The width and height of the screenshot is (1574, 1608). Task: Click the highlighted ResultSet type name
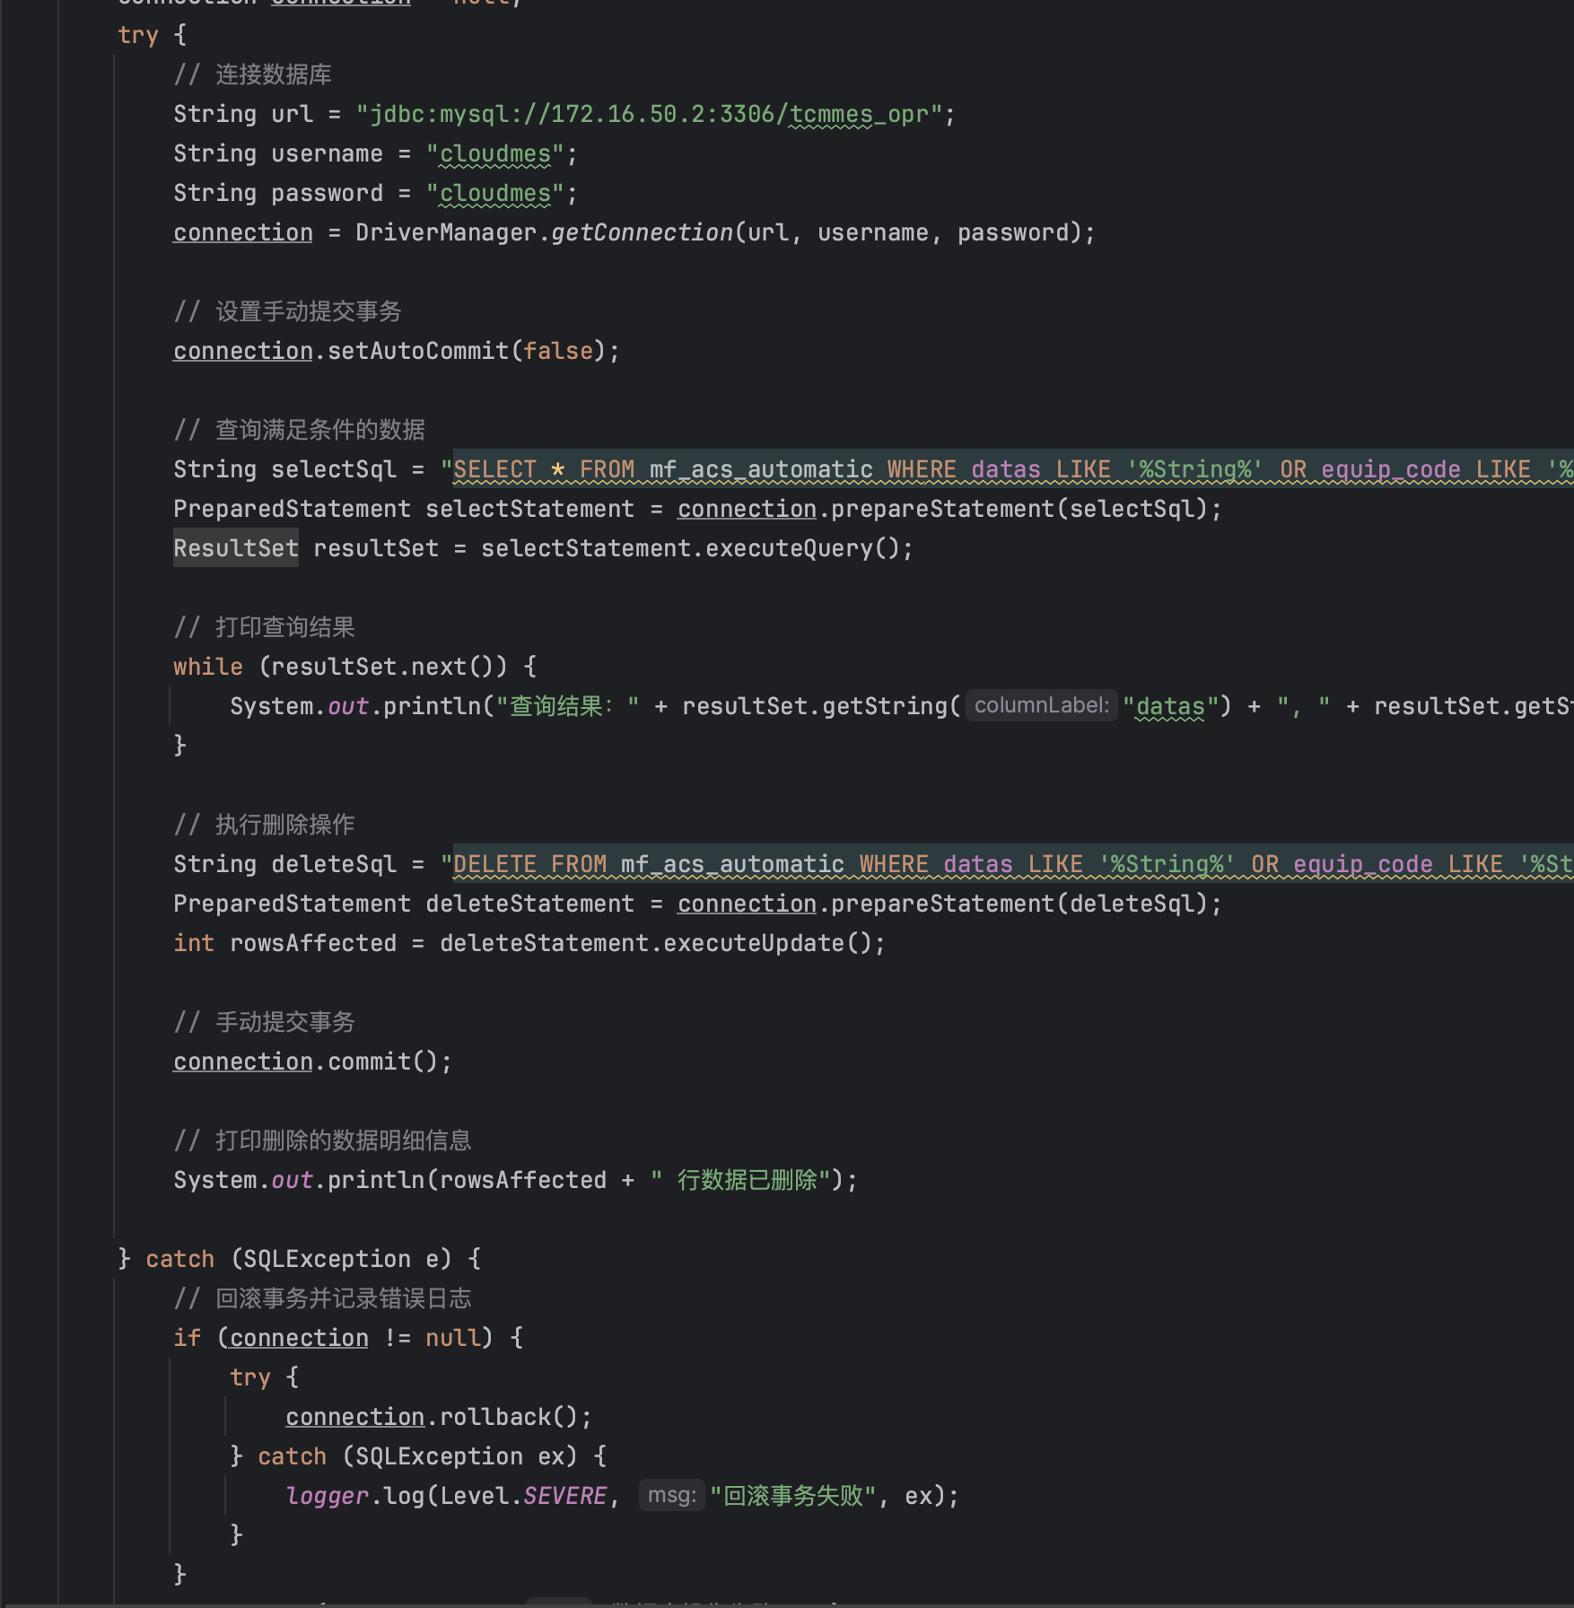236,548
